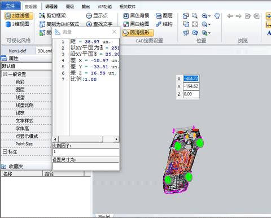
Task: Toggle 2维线框 wireframe view
Action: tap(19, 16)
